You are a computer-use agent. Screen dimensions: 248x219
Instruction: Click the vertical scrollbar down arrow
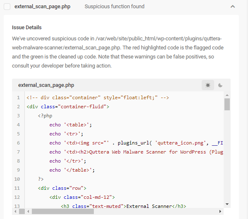coord(227,204)
